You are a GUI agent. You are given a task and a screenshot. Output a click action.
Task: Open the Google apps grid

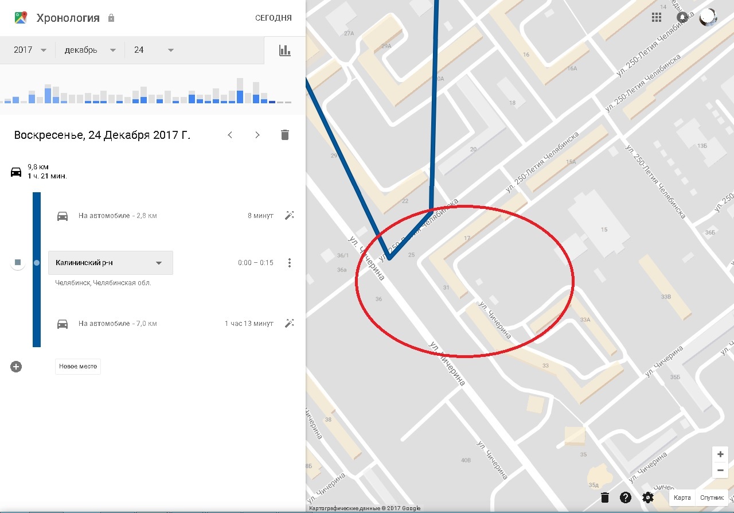[x=657, y=17]
